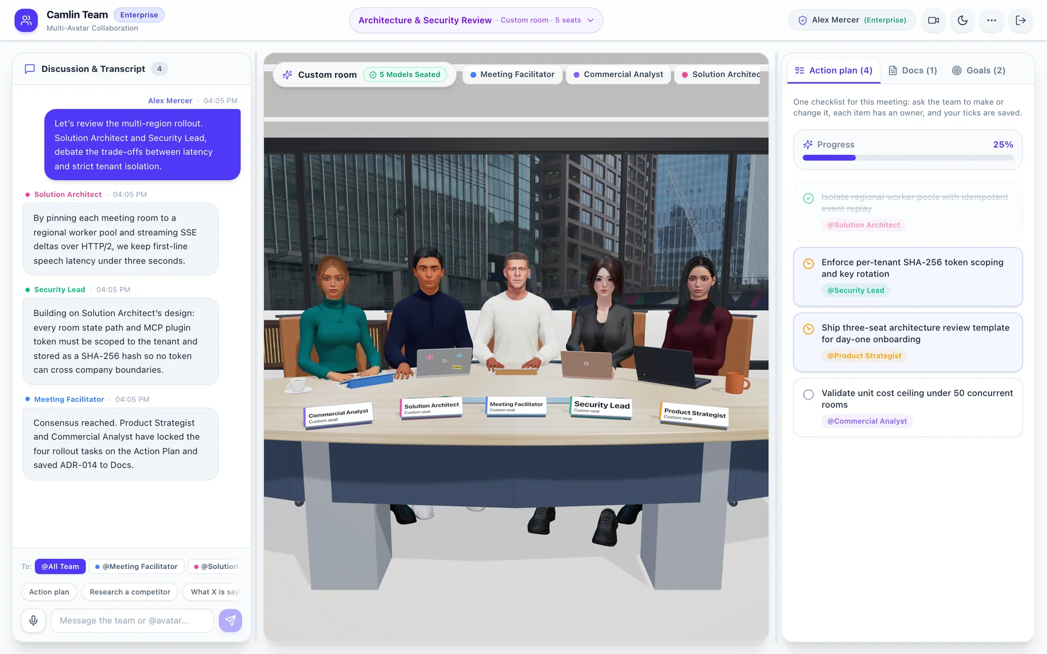This screenshot has height=654, width=1047.
Task: Click the sparkle icon beside Custom room
Action: coord(287,75)
